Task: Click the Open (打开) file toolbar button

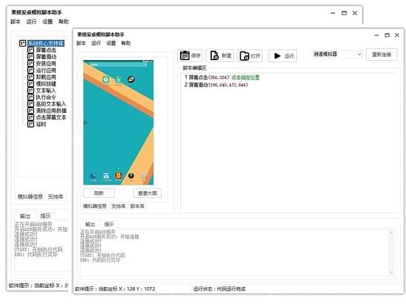Action: coord(250,55)
